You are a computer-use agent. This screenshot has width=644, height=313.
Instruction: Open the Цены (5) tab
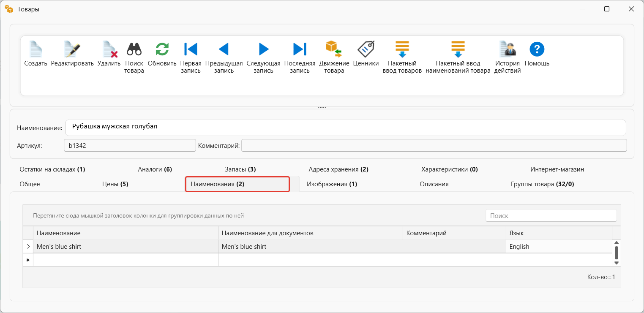115,184
